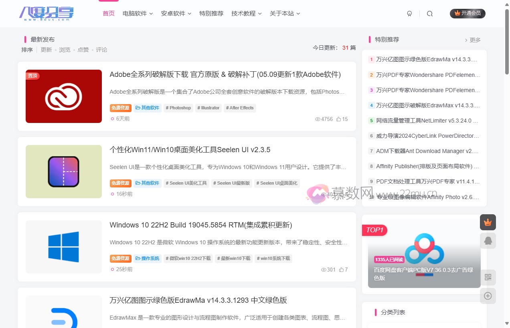Sort articles by 更新
The height and width of the screenshot is (328, 510).
pos(46,50)
